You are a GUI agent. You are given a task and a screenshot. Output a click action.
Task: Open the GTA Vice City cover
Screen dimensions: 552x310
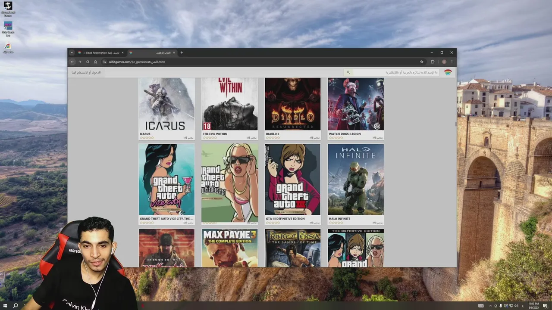[x=166, y=180]
